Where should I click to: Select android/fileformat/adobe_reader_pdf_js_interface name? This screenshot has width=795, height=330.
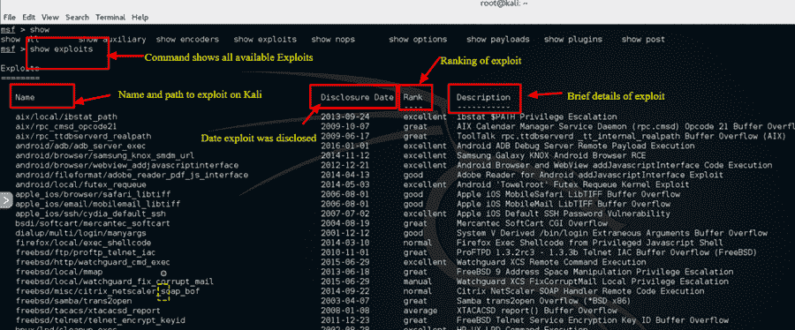[132, 175]
